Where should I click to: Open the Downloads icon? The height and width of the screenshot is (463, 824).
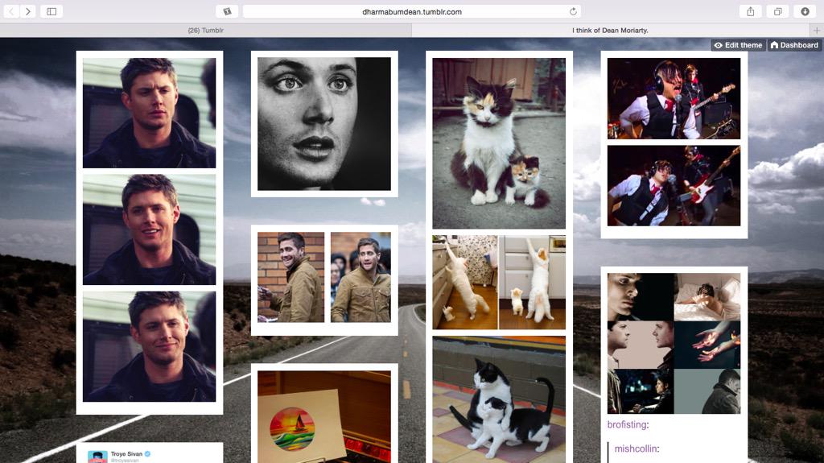[805, 11]
